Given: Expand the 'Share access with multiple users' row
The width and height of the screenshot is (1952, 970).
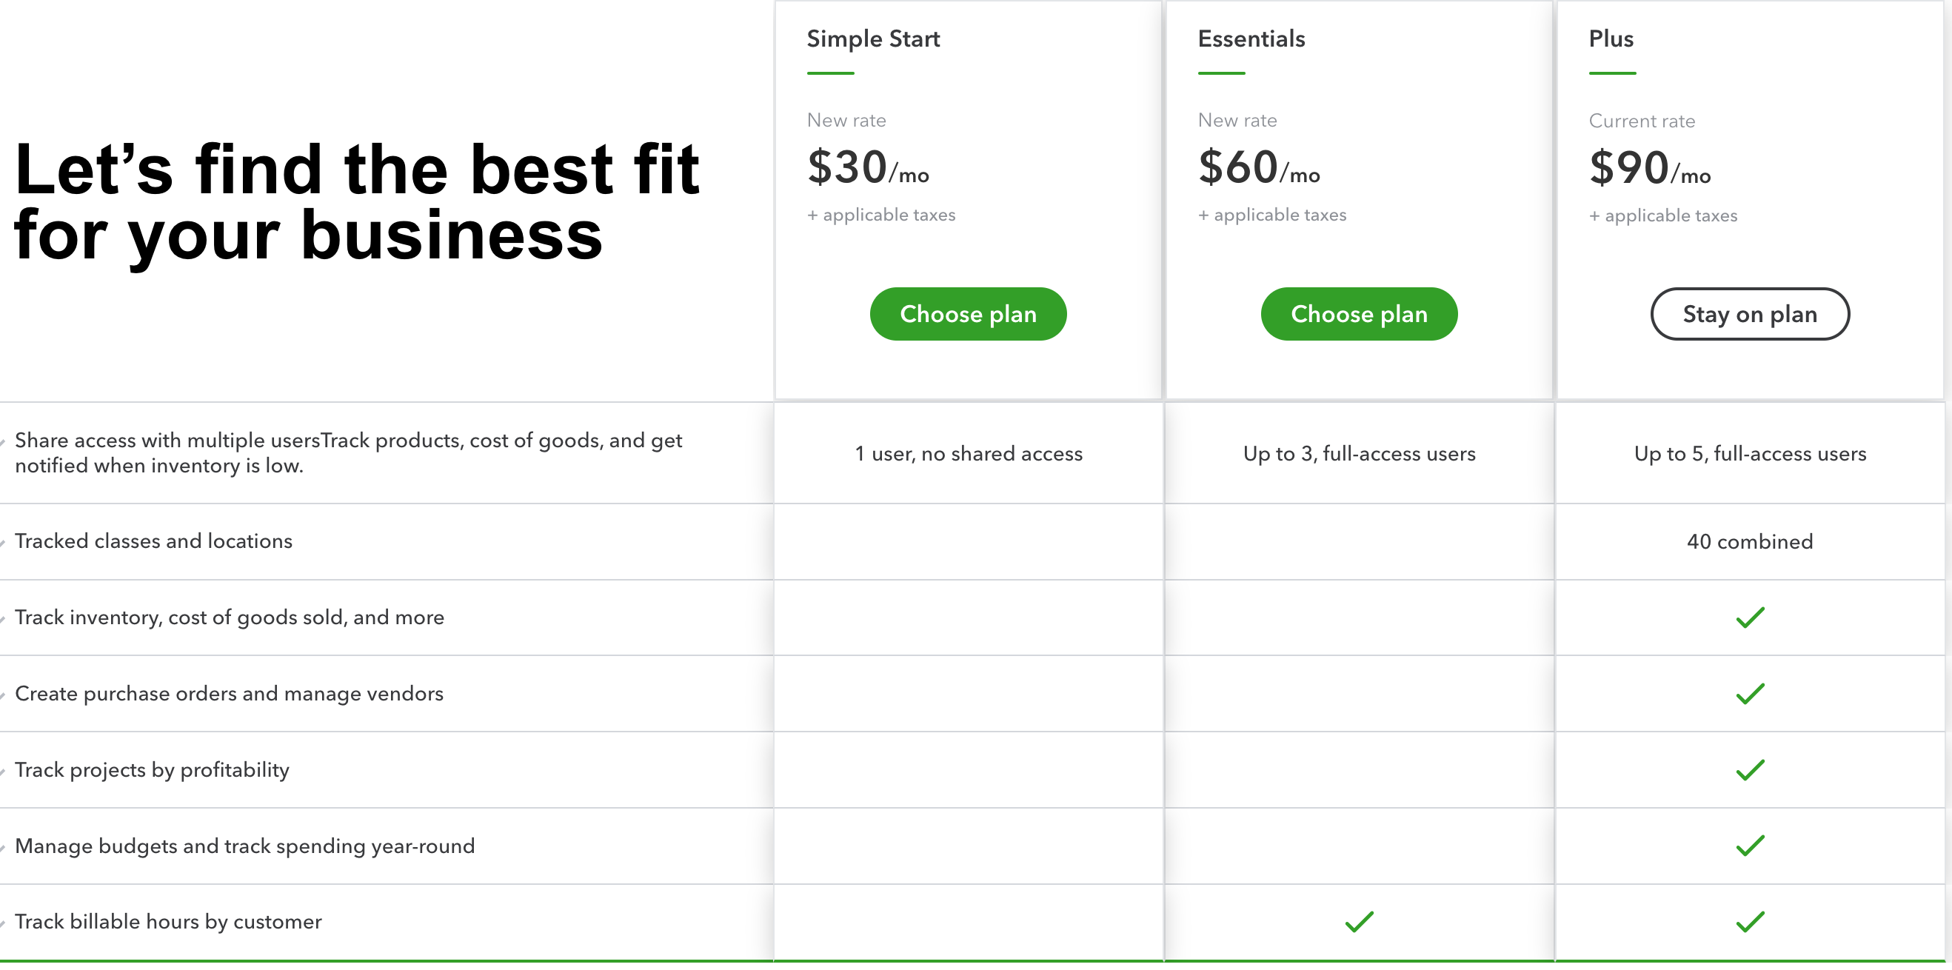Looking at the screenshot, I should coord(4,441).
